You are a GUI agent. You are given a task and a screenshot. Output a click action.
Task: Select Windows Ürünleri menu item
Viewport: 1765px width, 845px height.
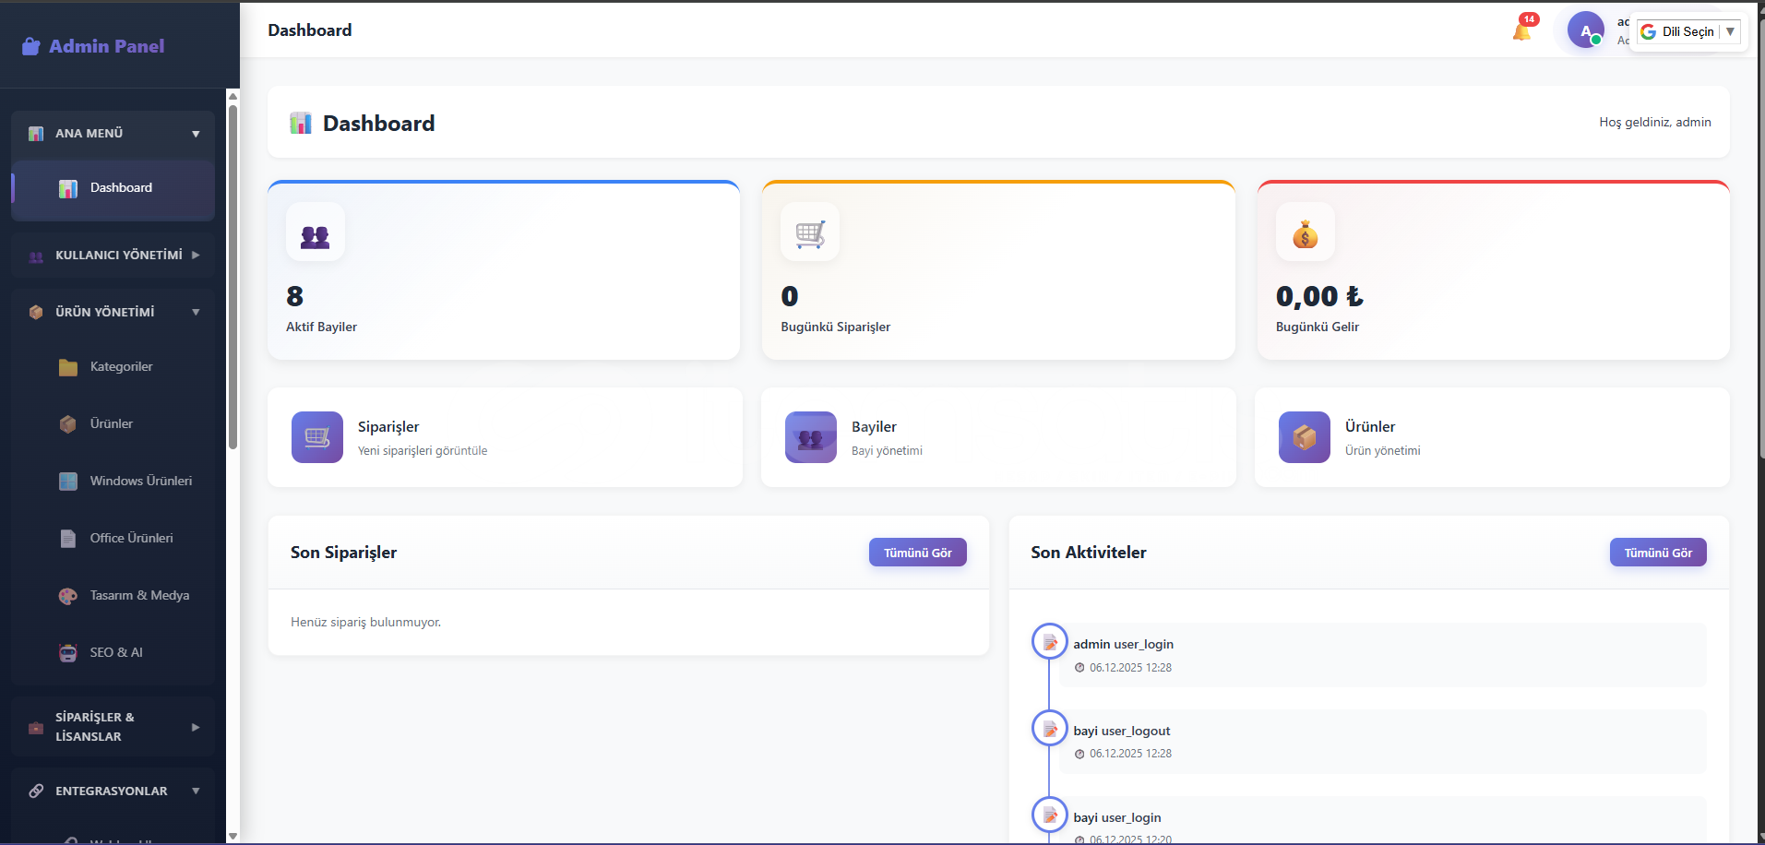[140, 482]
